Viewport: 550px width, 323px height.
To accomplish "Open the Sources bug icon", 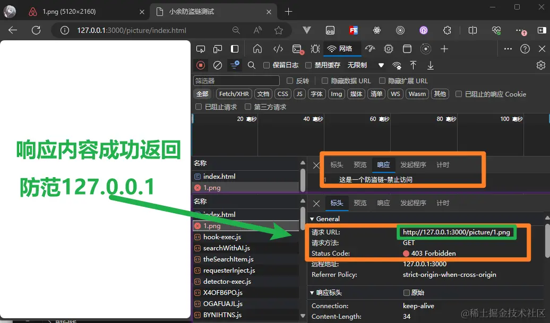I will pyautogui.click(x=315, y=49).
